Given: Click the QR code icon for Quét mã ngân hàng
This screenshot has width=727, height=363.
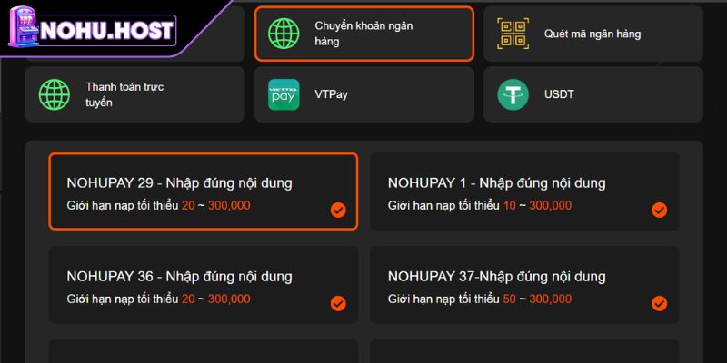Looking at the screenshot, I should click(x=513, y=34).
